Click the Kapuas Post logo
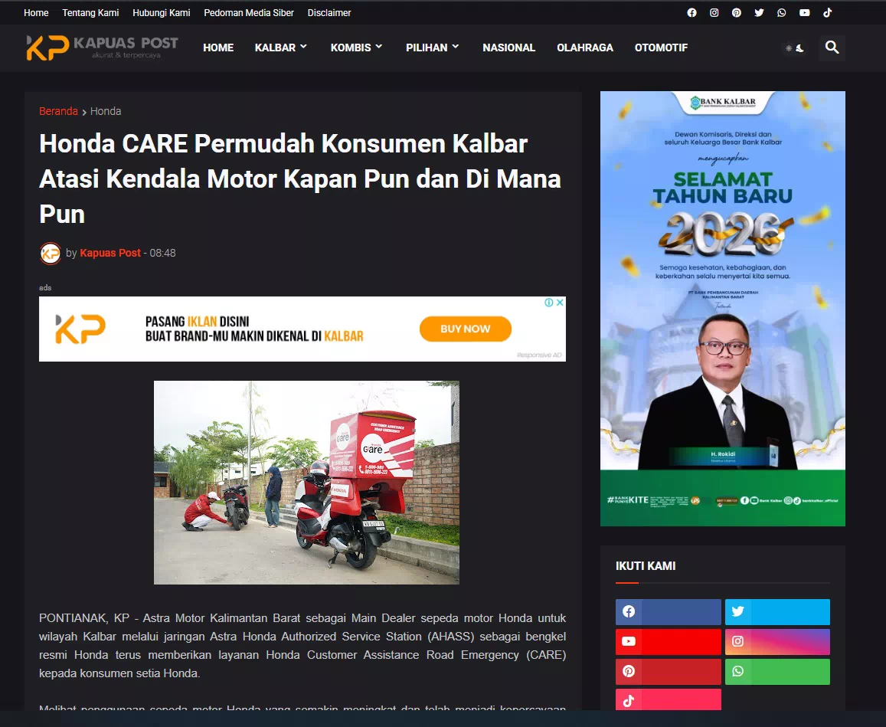886x727 pixels. [x=103, y=47]
